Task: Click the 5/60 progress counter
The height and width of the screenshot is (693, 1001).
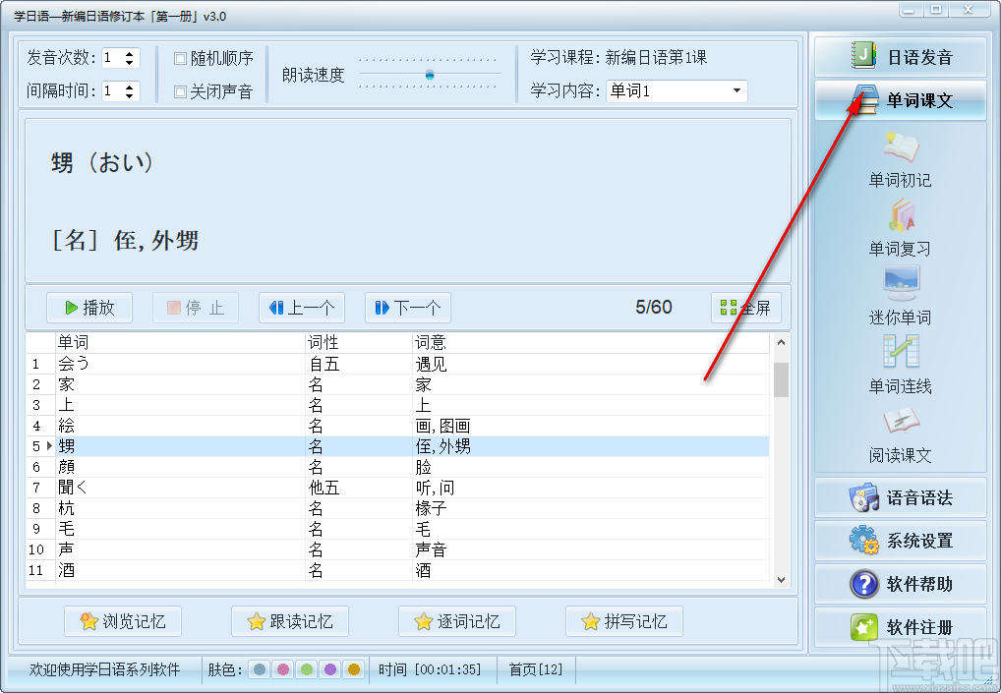Action: 653,308
